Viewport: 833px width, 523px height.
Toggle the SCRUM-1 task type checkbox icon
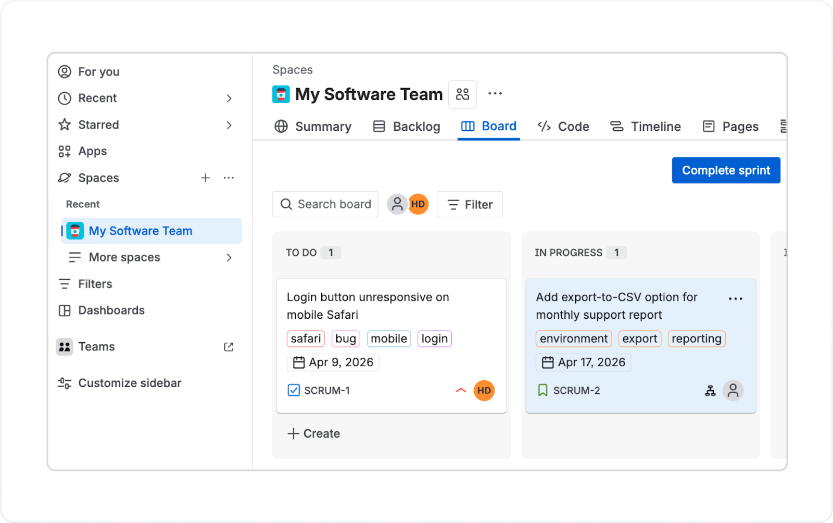pos(294,390)
